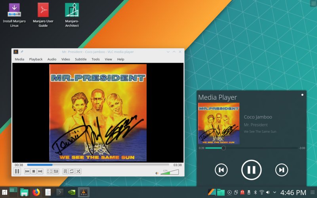Seek within the VLC progress bar
This screenshot has height=198, width=317.
98,165
